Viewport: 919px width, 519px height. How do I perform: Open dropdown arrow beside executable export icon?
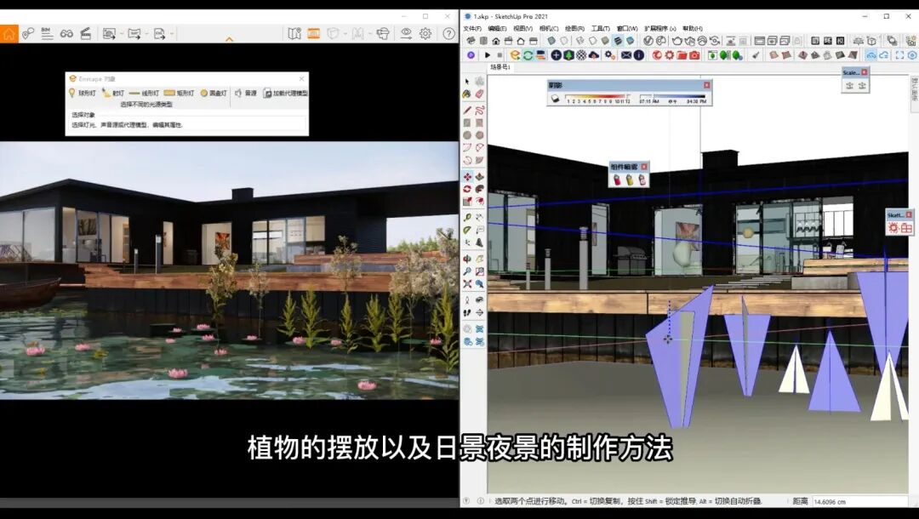pyautogui.click(x=172, y=34)
